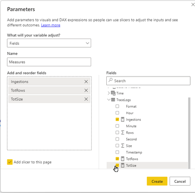The width and height of the screenshot is (195, 193).
Task: Click the Create button
Action: coord(157,181)
